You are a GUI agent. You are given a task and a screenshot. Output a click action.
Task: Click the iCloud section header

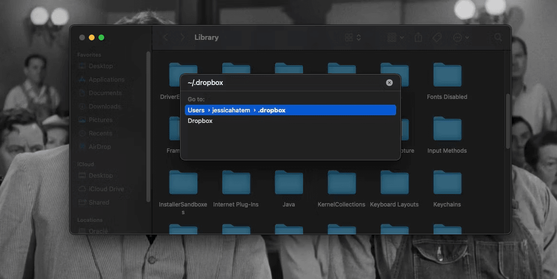[x=85, y=164]
